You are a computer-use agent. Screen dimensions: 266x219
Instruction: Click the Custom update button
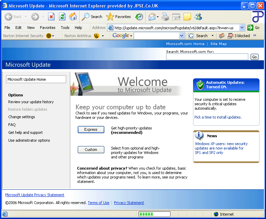click(91, 150)
